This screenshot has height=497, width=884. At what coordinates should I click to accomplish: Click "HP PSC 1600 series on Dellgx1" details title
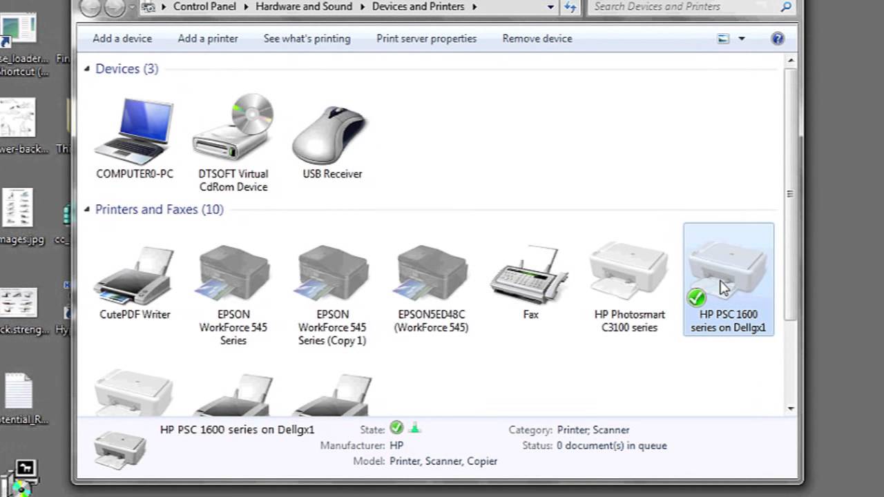[237, 429]
